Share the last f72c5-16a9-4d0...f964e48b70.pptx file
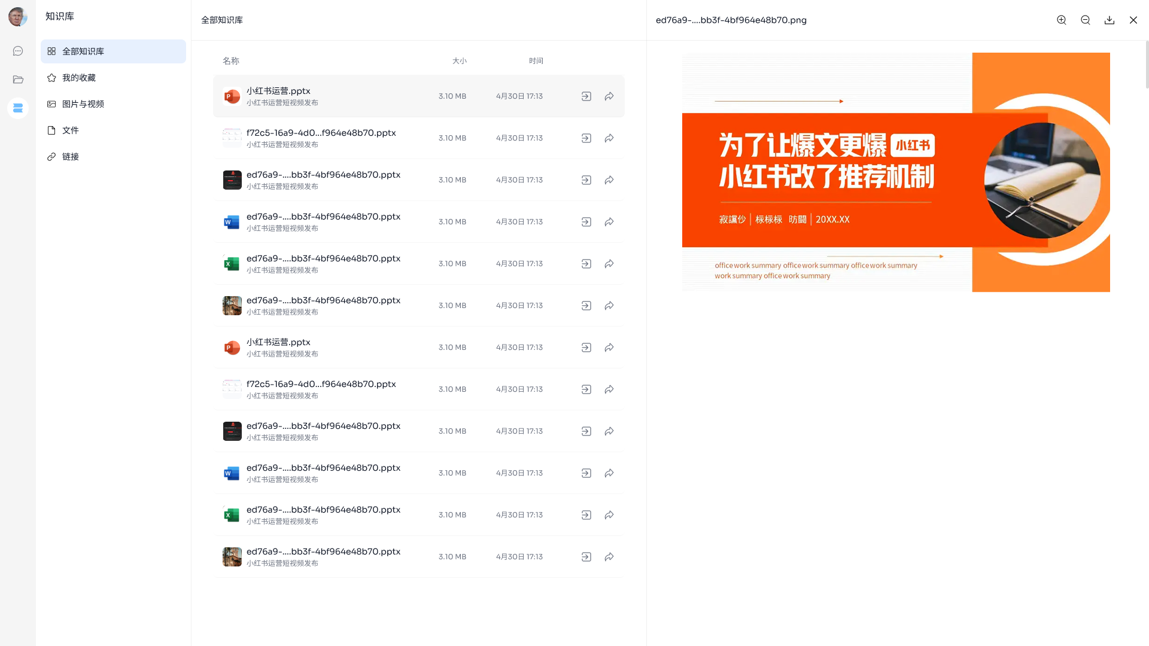This screenshot has height=646, width=1149. 609,389
